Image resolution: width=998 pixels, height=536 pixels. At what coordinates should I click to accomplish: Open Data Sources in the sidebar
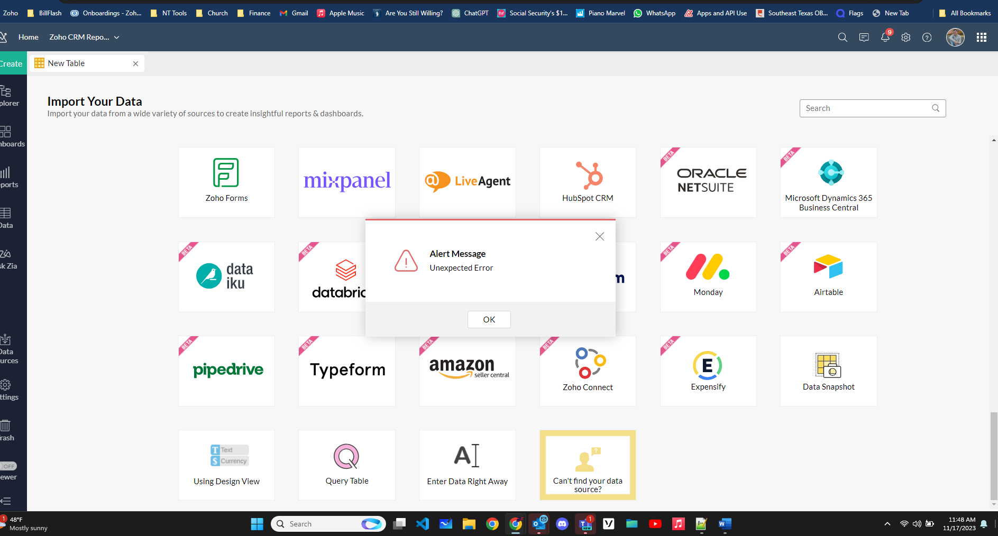tap(8, 349)
